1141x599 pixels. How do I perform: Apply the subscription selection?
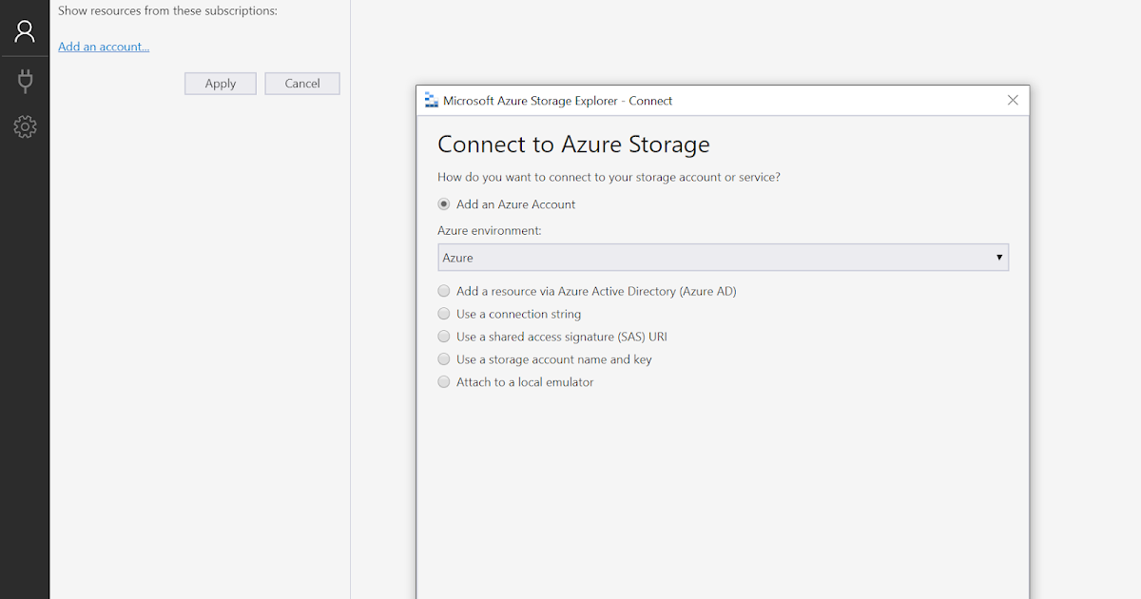(x=220, y=83)
